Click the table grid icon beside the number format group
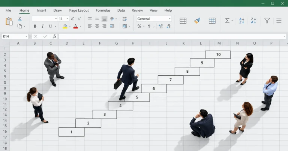288x151 pixels. tap(183, 21)
